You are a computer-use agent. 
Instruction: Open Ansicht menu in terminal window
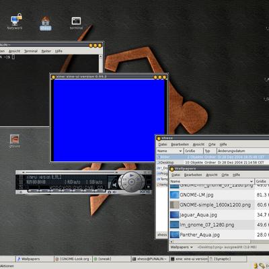click(14, 51)
